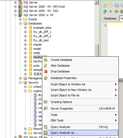123x138 pixels.
Task: Click the open file folder toolbar icon
Action: [x=111, y=5]
